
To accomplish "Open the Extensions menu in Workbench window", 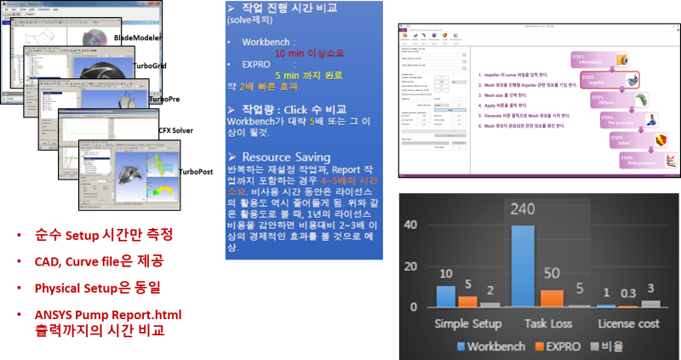I will tap(44, 9).
